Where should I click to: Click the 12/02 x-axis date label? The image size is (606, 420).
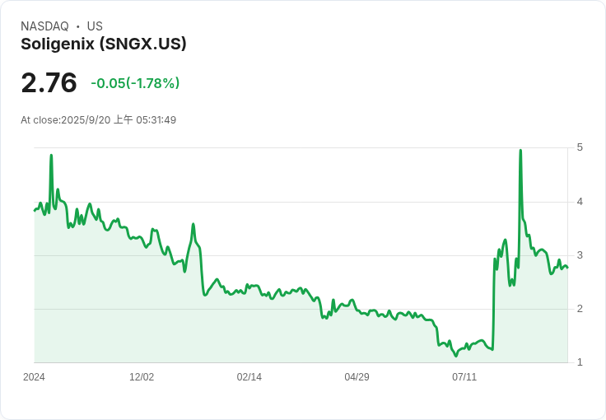click(142, 376)
